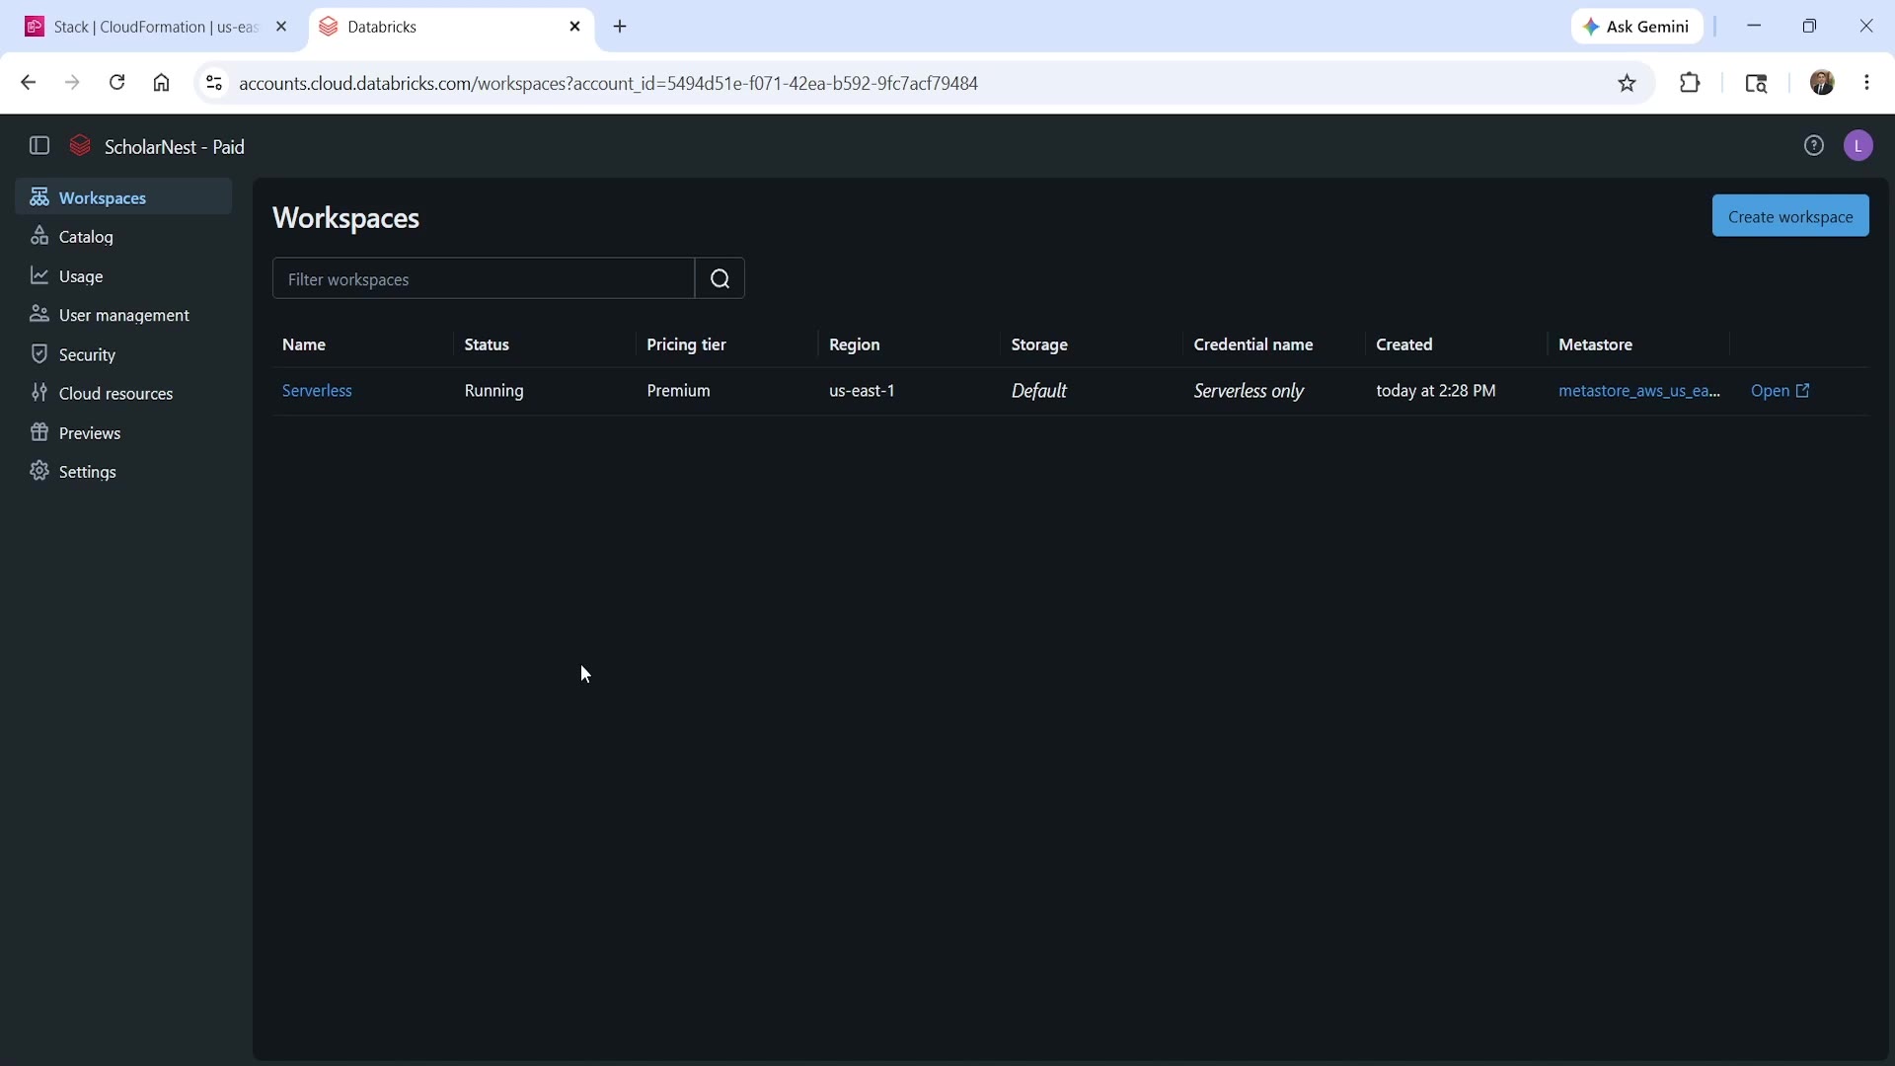Open the metastore_aws_us_ea link

[x=1639, y=391]
